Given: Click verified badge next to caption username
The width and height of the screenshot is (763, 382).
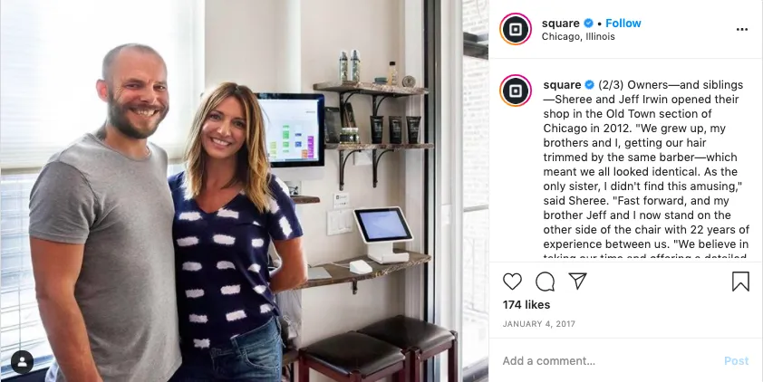Looking at the screenshot, I should [x=589, y=84].
